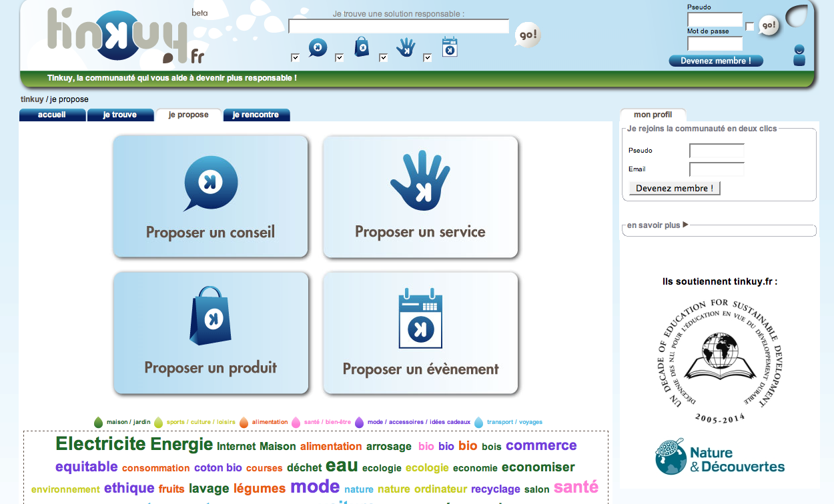The image size is (834, 504).
Task: Focus the Mot de passe field
Action: [x=715, y=43]
